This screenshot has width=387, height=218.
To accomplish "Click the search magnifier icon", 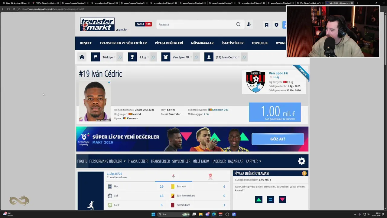I will point(239,24).
